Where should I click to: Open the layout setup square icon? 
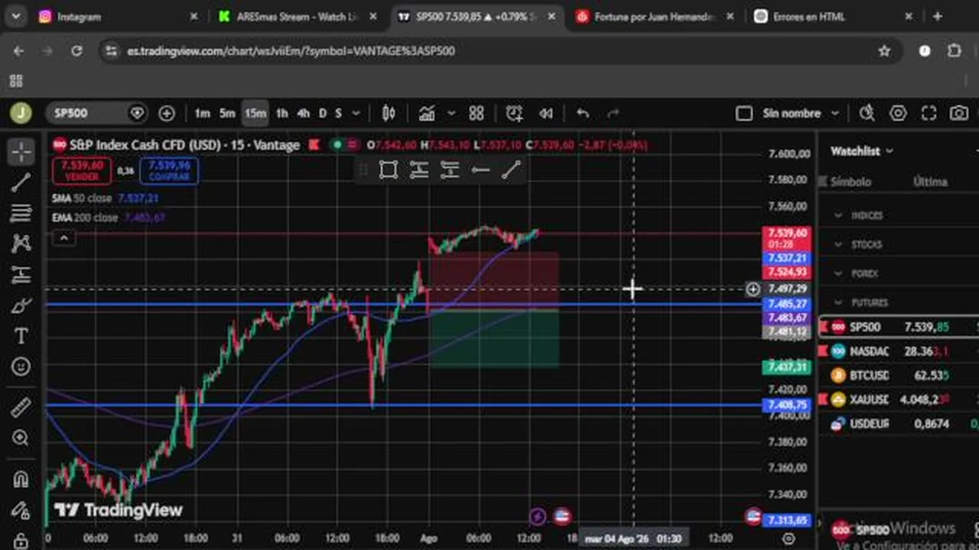click(x=743, y=113)
